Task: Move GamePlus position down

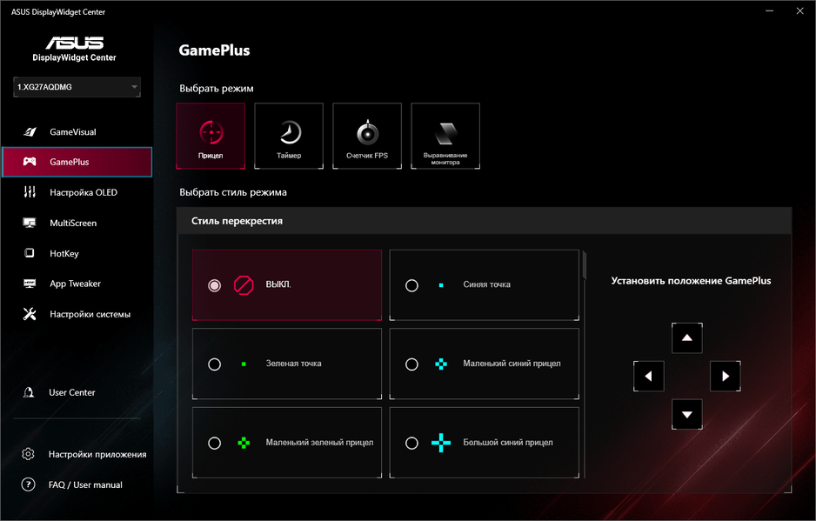Action: [687, 414]
